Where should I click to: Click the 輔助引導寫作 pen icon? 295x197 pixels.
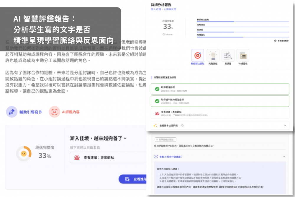12,112
